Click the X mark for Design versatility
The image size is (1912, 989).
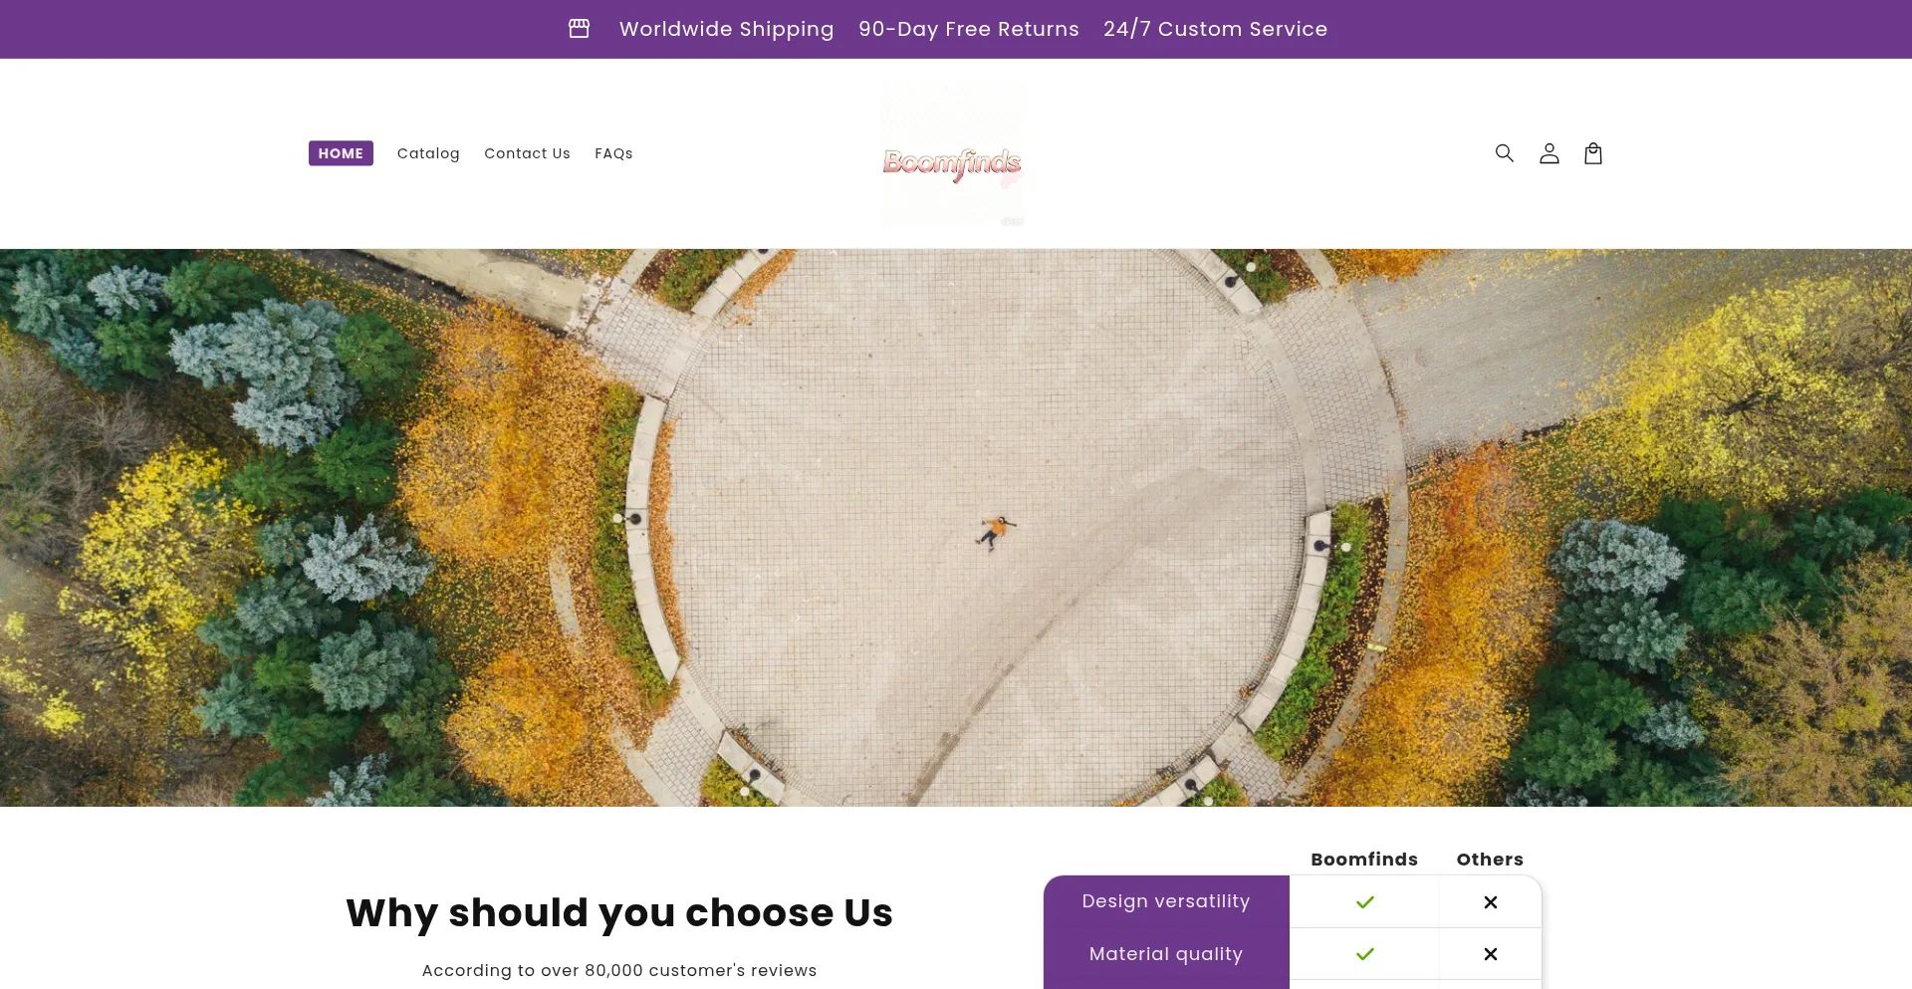(1490, 902)
